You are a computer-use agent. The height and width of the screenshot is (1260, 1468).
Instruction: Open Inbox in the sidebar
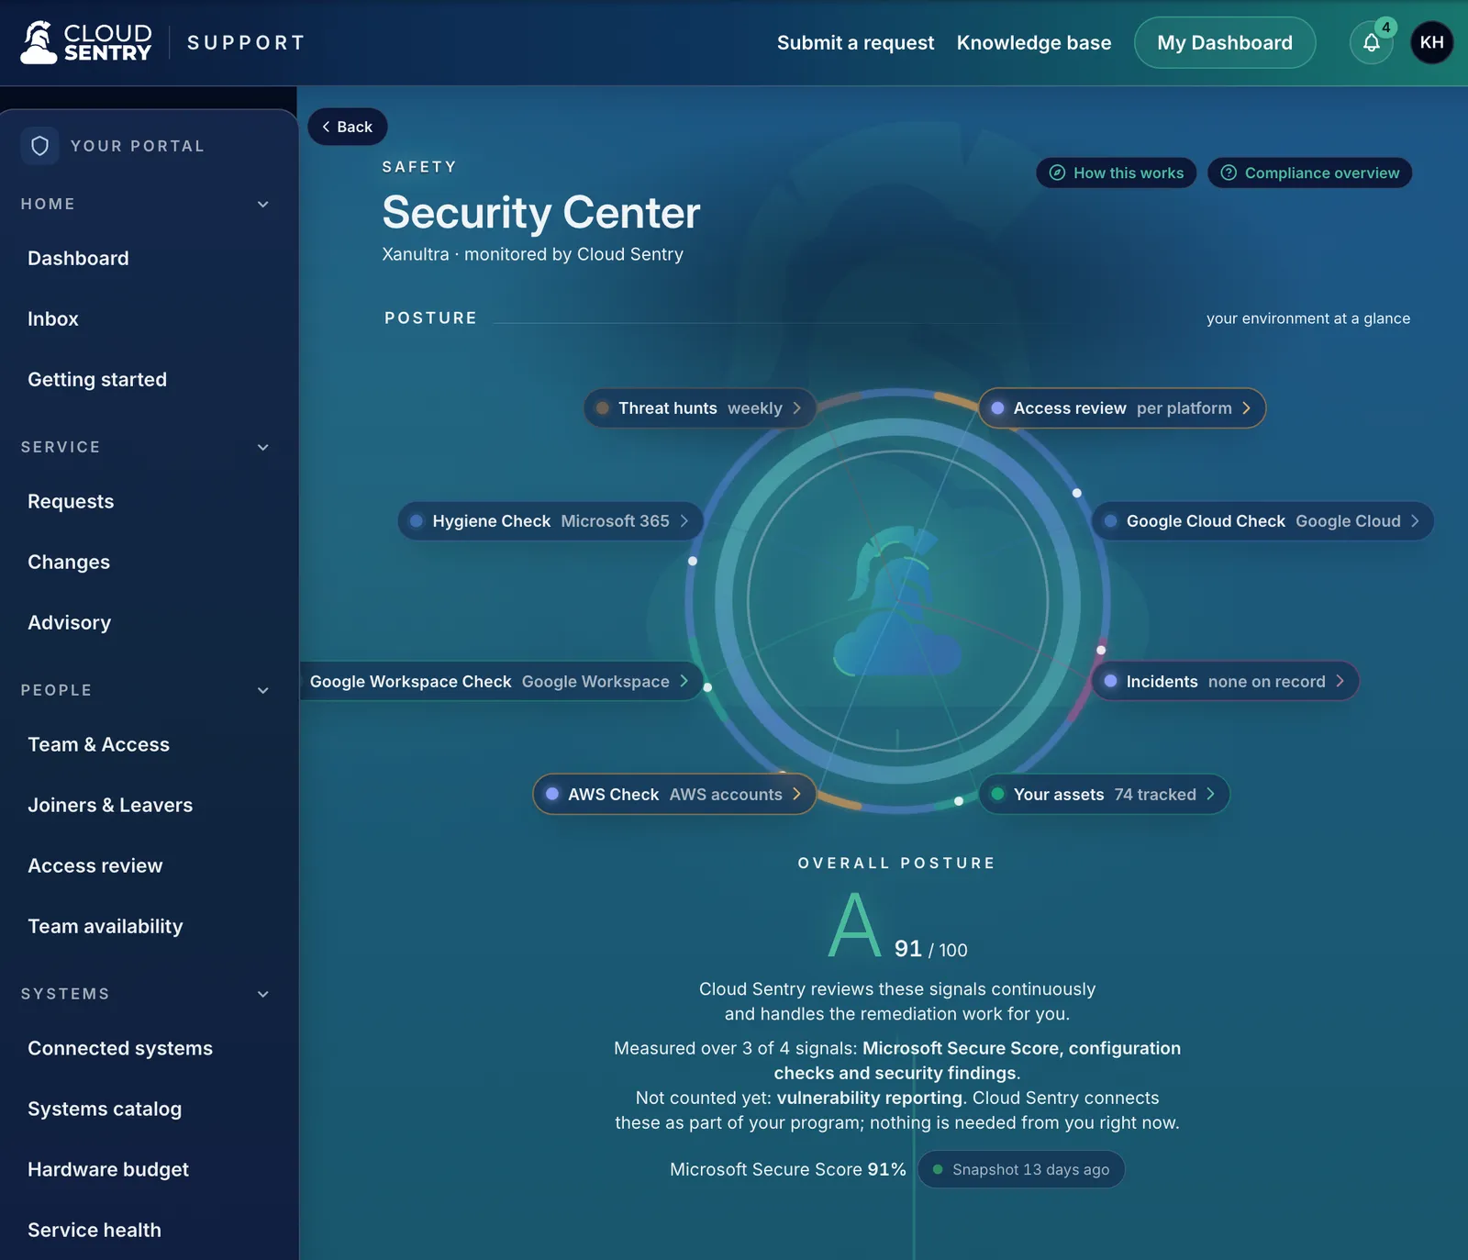[53, 318]
